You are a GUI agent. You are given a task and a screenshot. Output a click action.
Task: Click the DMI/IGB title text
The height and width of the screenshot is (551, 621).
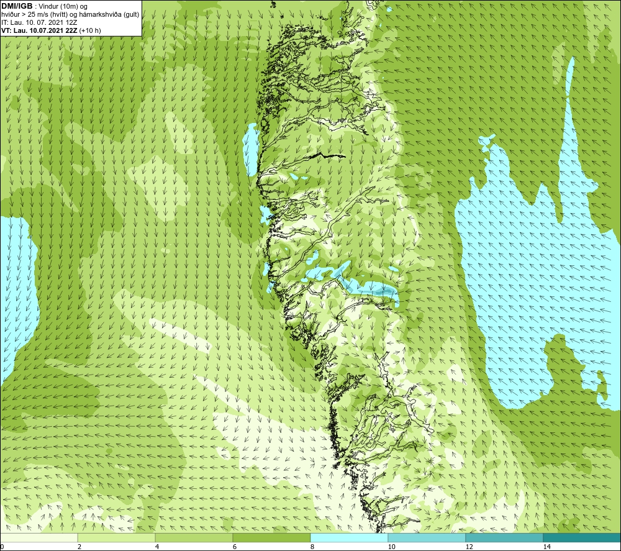(x=17, y=6)
